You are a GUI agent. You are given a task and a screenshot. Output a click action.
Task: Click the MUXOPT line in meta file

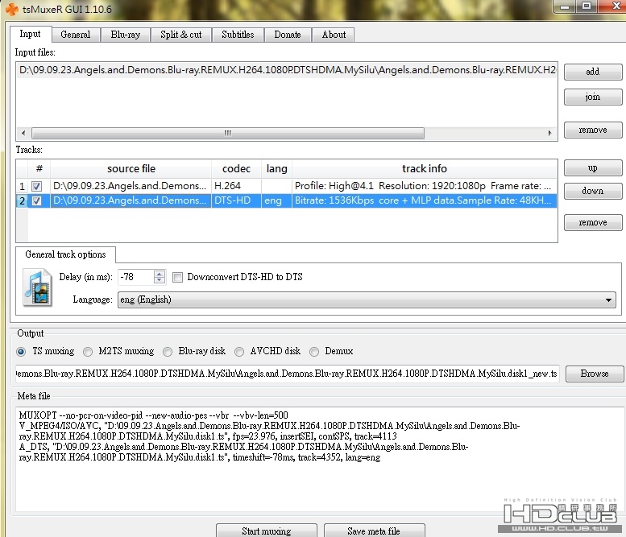tap(153, 415)
